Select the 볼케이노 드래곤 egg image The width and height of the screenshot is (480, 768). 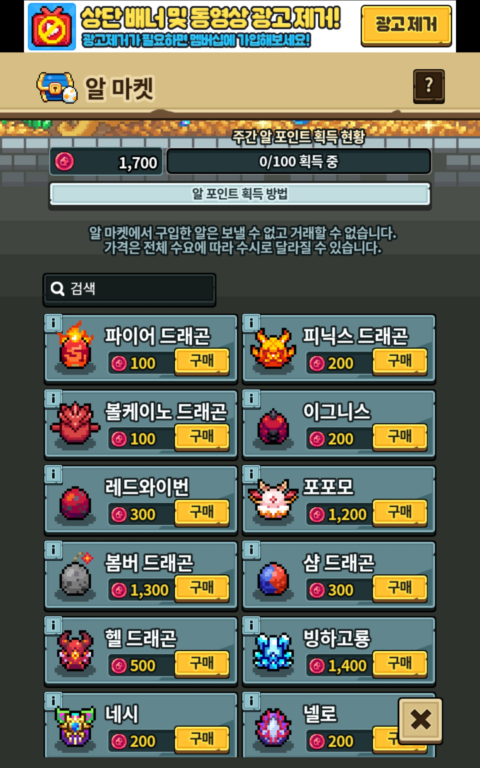pyautogui.click(x=75, y=423)
